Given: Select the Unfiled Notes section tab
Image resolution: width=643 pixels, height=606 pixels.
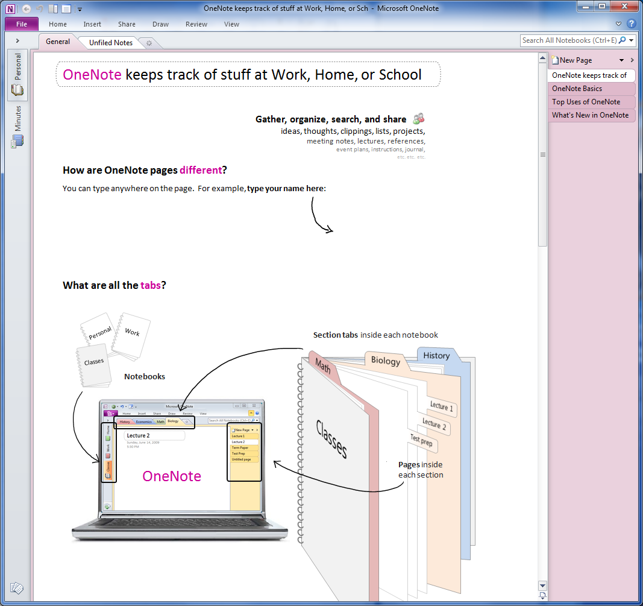Looking at the screenshot, I should coord(111,43).
